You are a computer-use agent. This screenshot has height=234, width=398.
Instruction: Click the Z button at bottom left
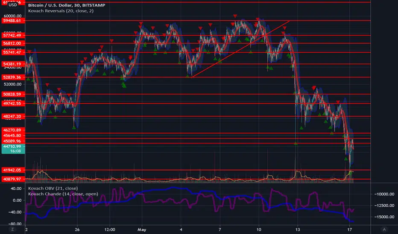[x=12, y=229]
